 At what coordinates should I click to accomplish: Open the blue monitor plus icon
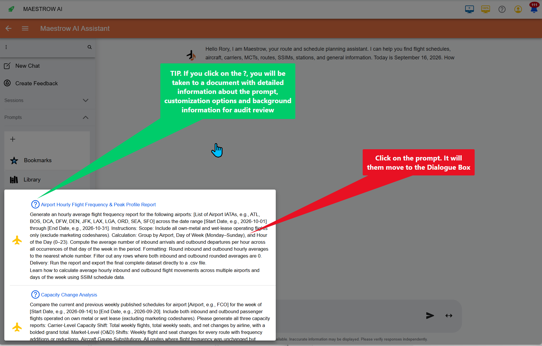(469, 9)
